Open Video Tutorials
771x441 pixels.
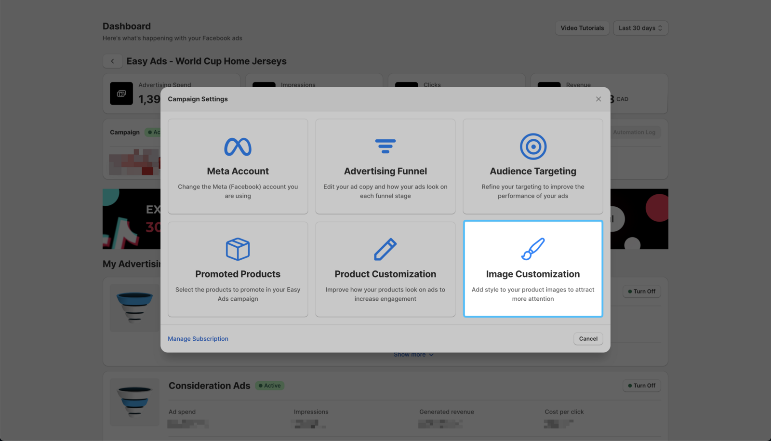582,28
